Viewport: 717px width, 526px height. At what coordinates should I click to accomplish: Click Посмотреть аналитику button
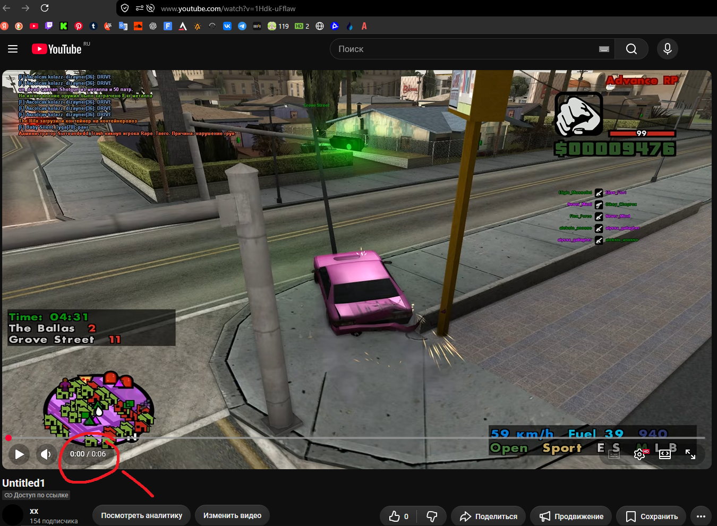[x=142, y=516]
